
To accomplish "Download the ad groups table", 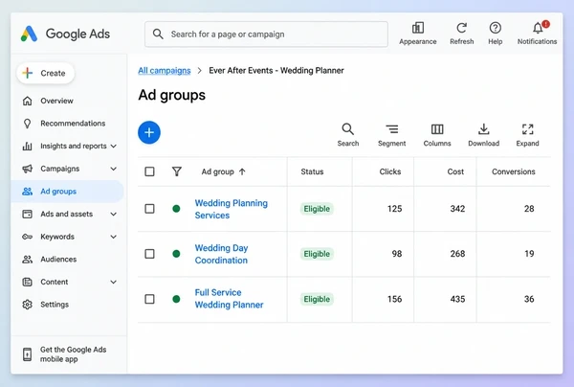I will (x=483, y=135).
